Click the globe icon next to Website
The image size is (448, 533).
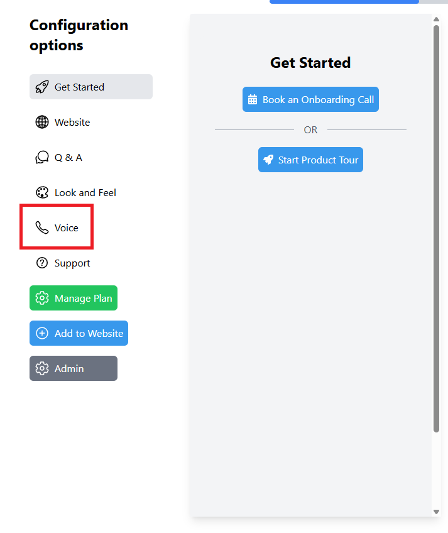[x=42, y=122]
